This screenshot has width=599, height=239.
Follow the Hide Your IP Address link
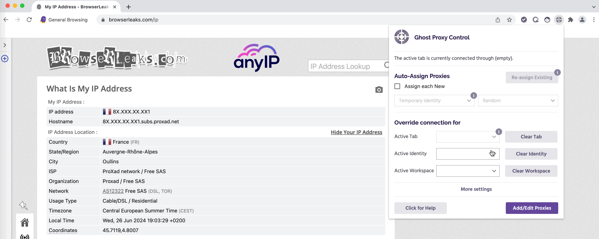[x=356, y=132]
